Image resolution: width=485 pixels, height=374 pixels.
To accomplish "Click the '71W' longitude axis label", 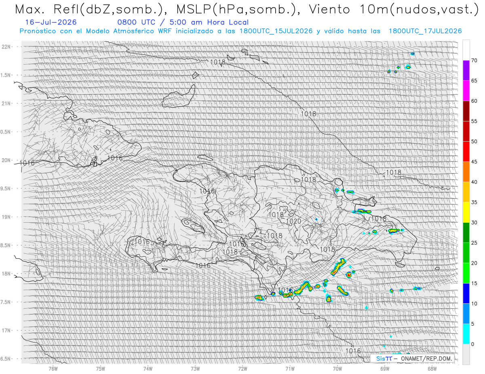I will (x=290, y=368).
